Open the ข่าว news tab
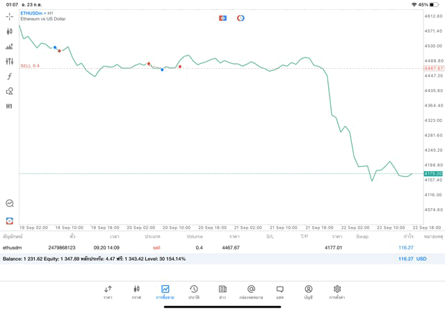Screen dimensions: 445x311 [222, 292]
